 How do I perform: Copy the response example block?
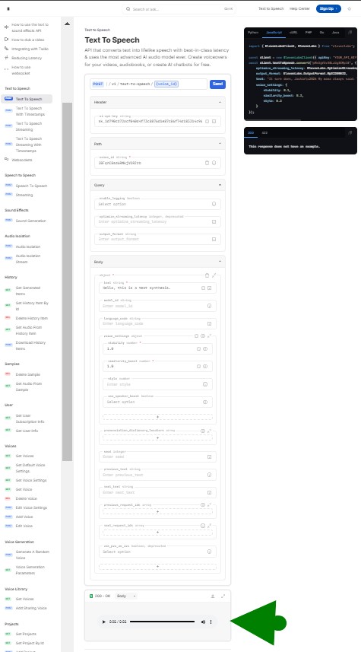point(350,132)
